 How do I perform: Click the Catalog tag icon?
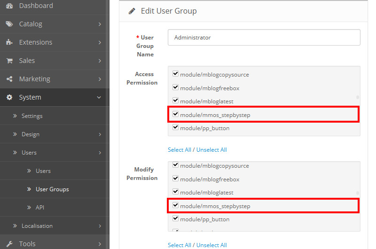click(x=9, y=24)
